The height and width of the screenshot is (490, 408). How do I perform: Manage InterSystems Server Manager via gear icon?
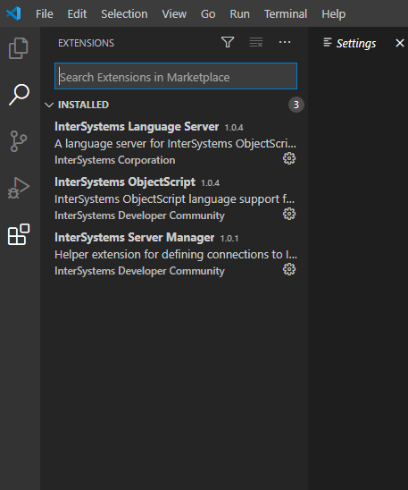coord(289,269)
